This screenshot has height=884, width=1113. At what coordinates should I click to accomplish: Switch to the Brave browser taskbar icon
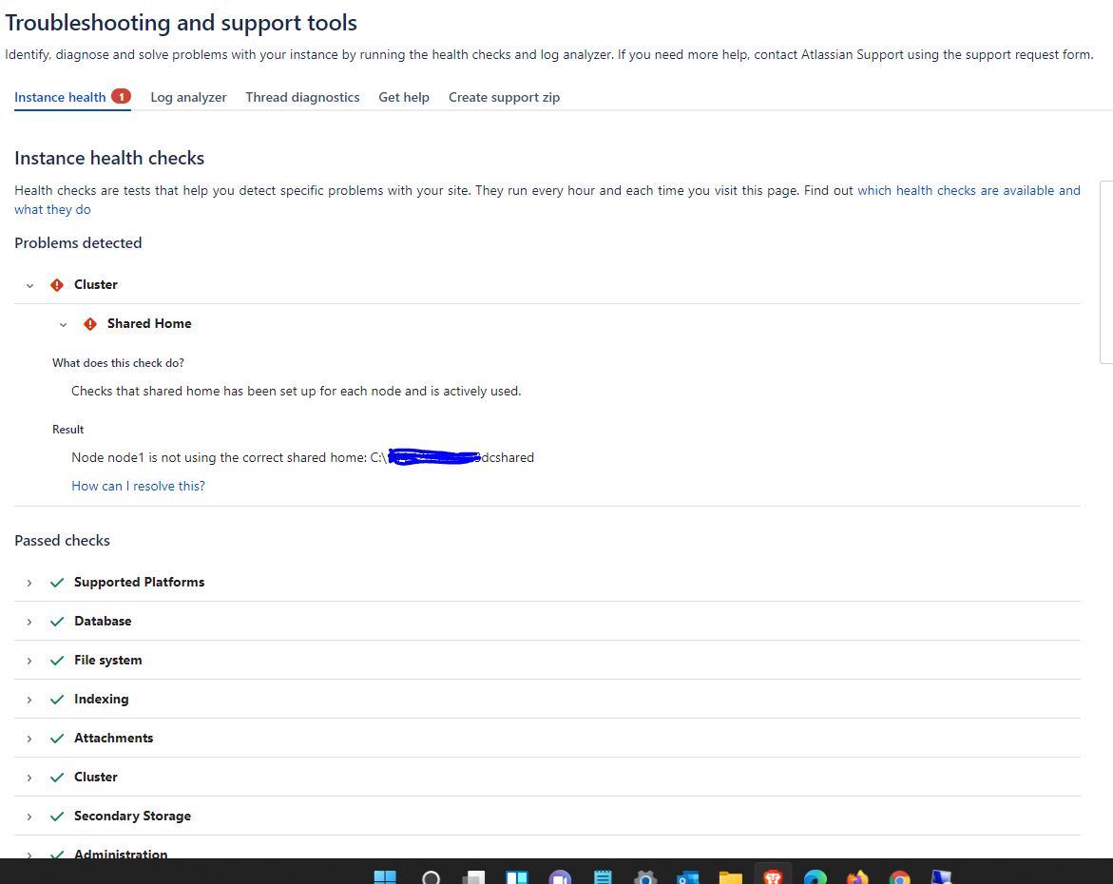(773, 877)
